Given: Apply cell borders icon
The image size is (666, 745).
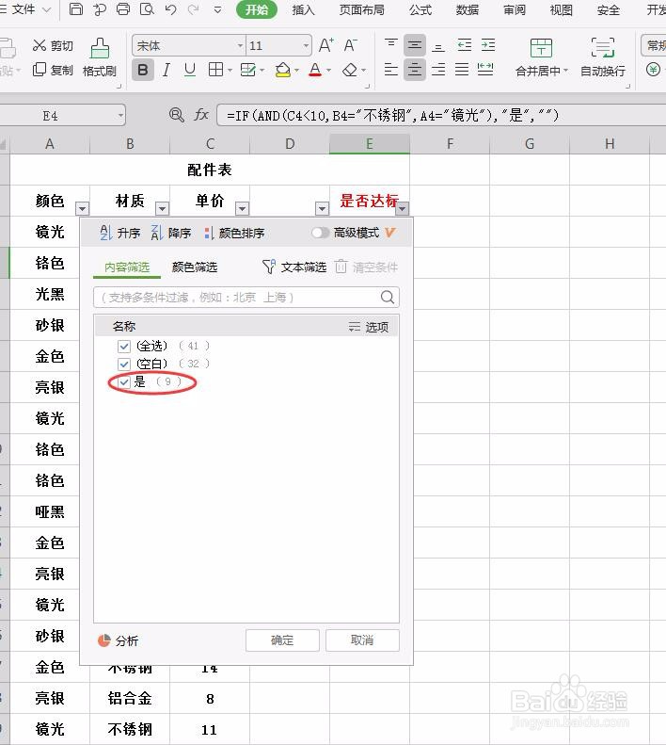Looking at the screenshot, I should coord(215,70).
